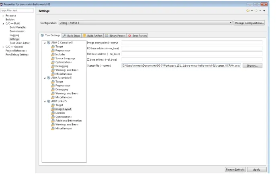Click the RO base address field
Viewport: 276px width, 176px height.
(192, 48)
